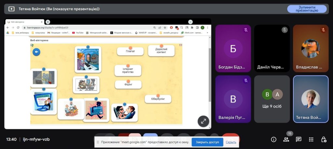Open the activities grid icon
The width and height of the screenshot is (333, 149).
point(311,139)
